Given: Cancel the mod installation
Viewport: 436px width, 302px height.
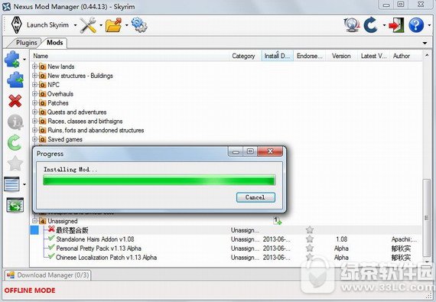Looking at the screenshot, I should point(255,197).
